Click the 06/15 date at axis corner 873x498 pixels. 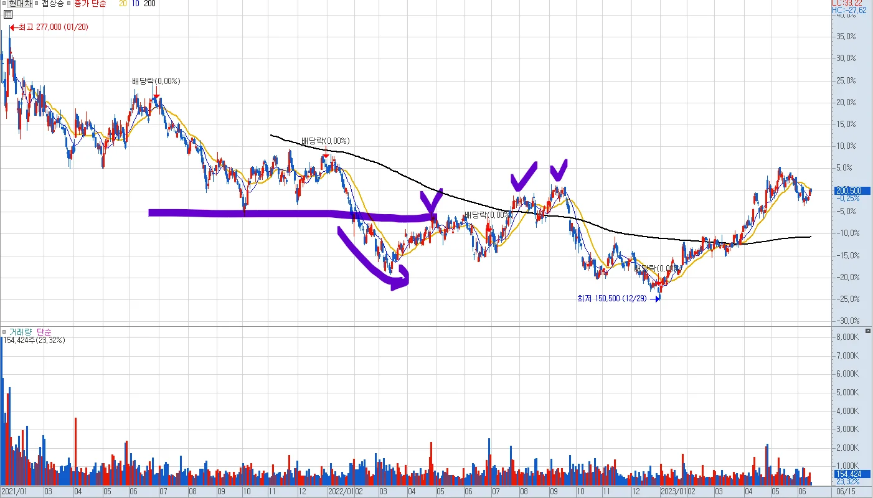[845, 492]
